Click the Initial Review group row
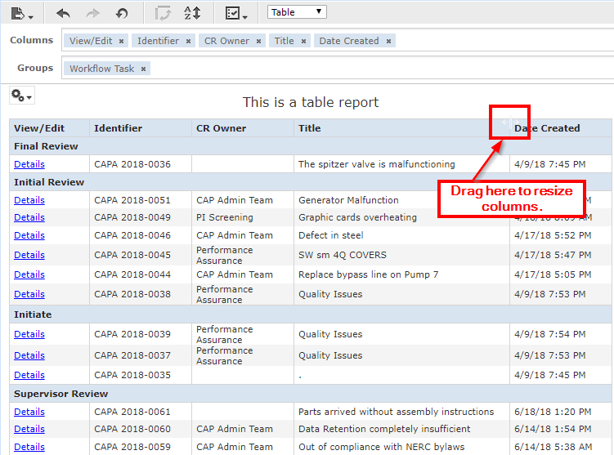Viewport: 614px width, 455px height. (311, 182)
